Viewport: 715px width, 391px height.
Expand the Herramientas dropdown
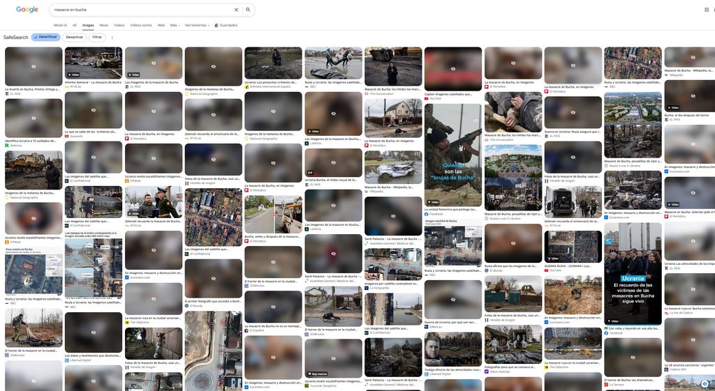coord(197,26)
